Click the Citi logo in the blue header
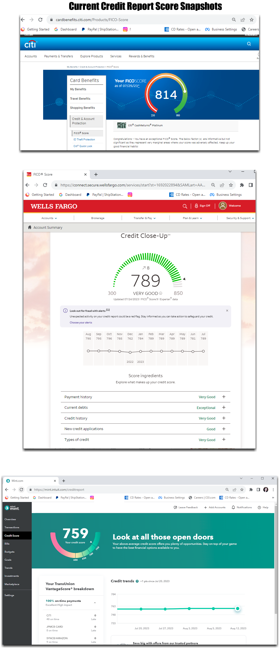Viewport: 279px width, 648px height. [30, 44]
